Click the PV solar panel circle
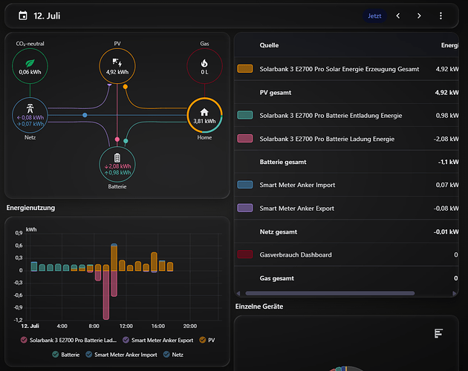The width and height of the screenshot is (468, 371). pos(117,66)
